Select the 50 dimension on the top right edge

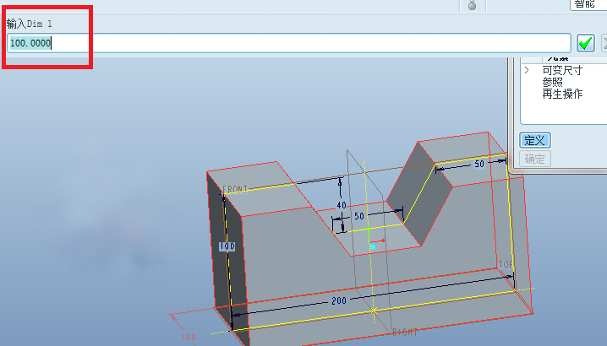(479, 165)
